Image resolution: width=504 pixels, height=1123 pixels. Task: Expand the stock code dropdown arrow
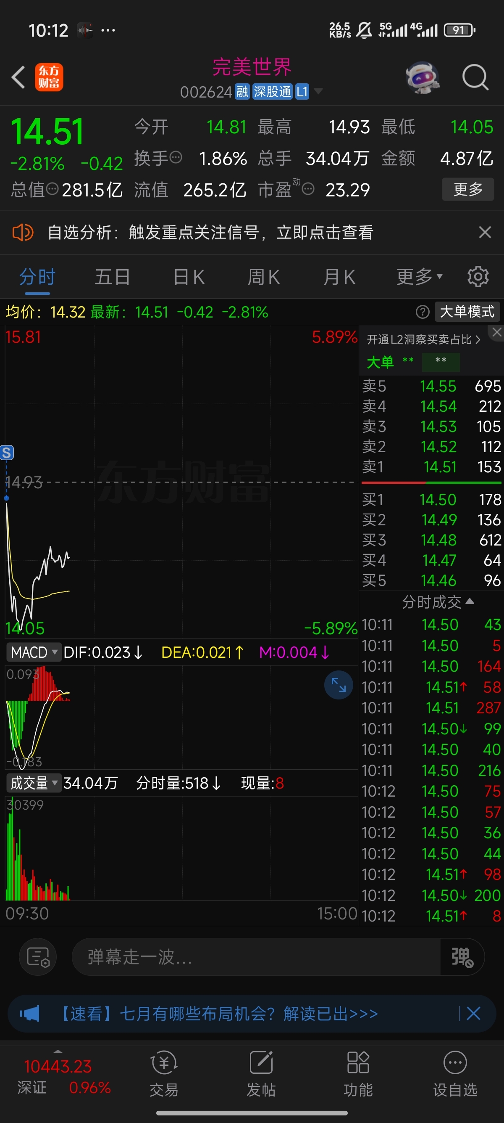[319, 91]
